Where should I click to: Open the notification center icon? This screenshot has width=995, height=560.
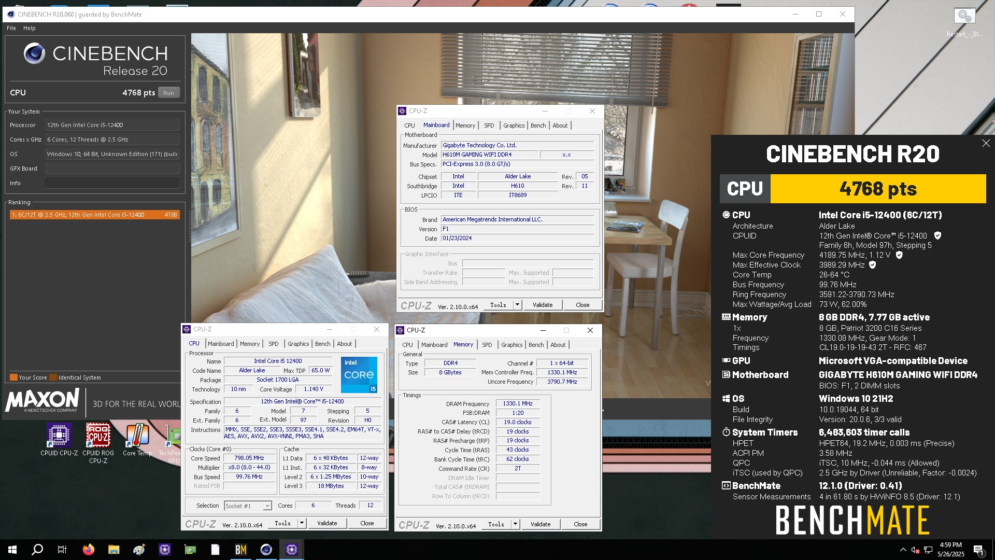coord(978,550)
